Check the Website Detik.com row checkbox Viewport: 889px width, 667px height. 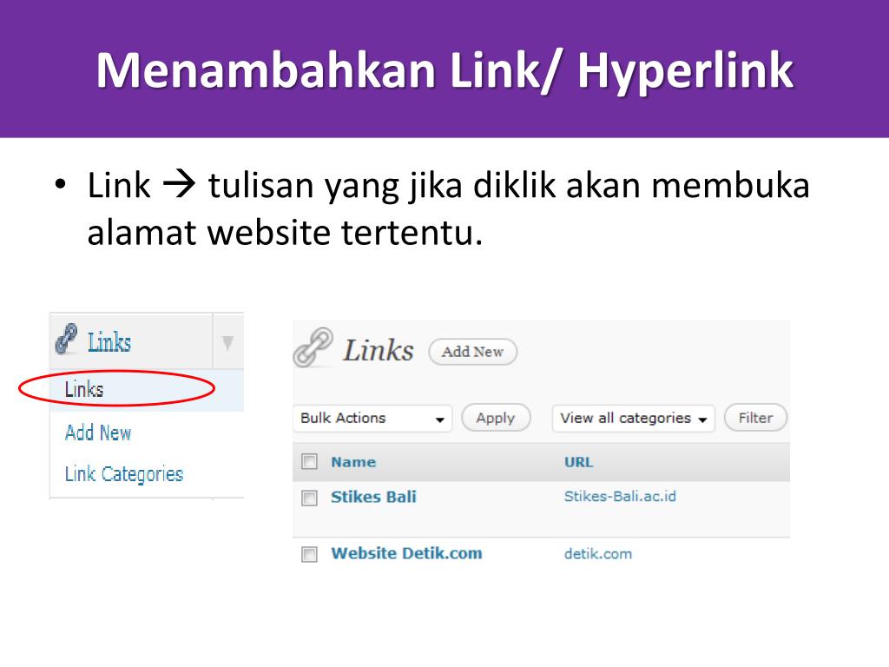tap(309, 554)
